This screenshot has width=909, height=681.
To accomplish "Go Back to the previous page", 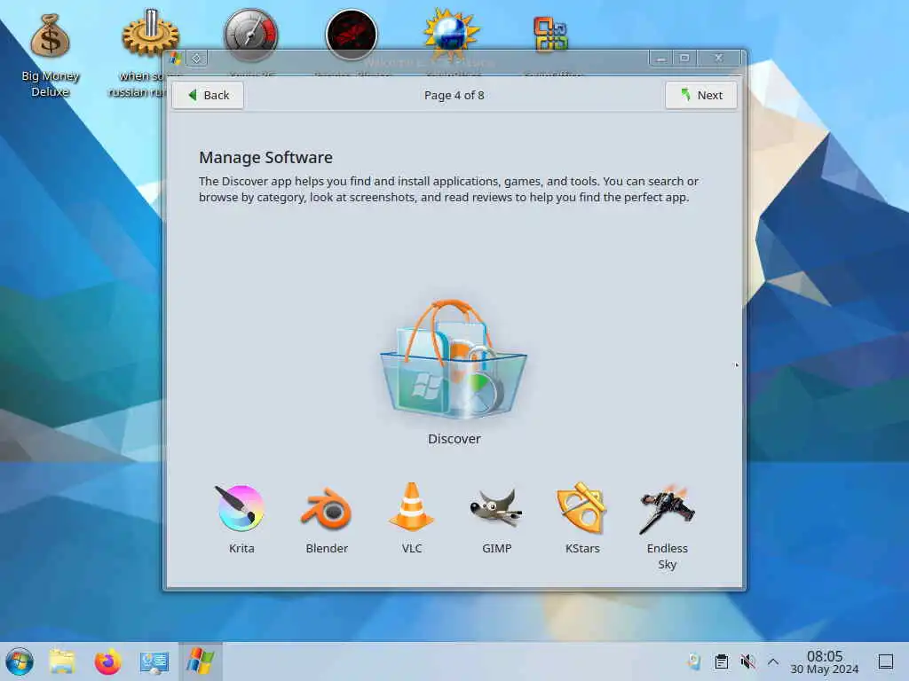I will pyautogui.click(x=208, y=95).
